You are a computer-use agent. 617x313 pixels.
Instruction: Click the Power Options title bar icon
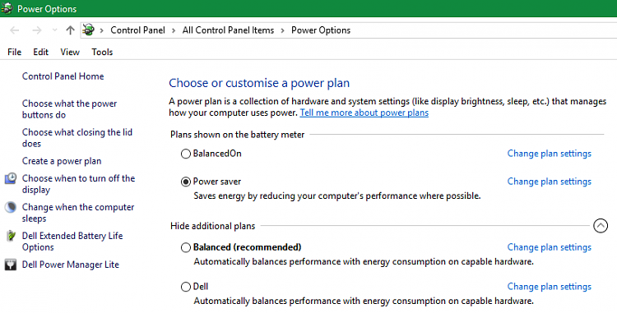tap(7, 8)
